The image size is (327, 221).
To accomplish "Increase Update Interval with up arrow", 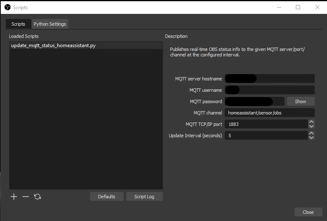I will coord(311,133).
